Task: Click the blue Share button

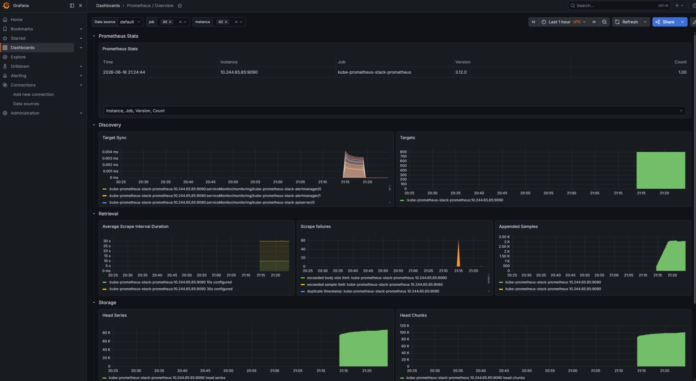Action: pos(665,22)
